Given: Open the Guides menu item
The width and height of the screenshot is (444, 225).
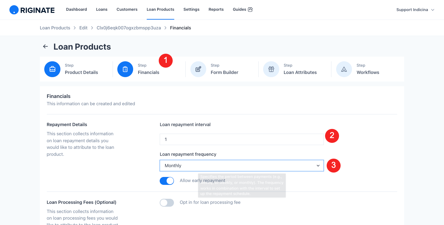Looking at the screenshot, I should click(x=239, y=9).
